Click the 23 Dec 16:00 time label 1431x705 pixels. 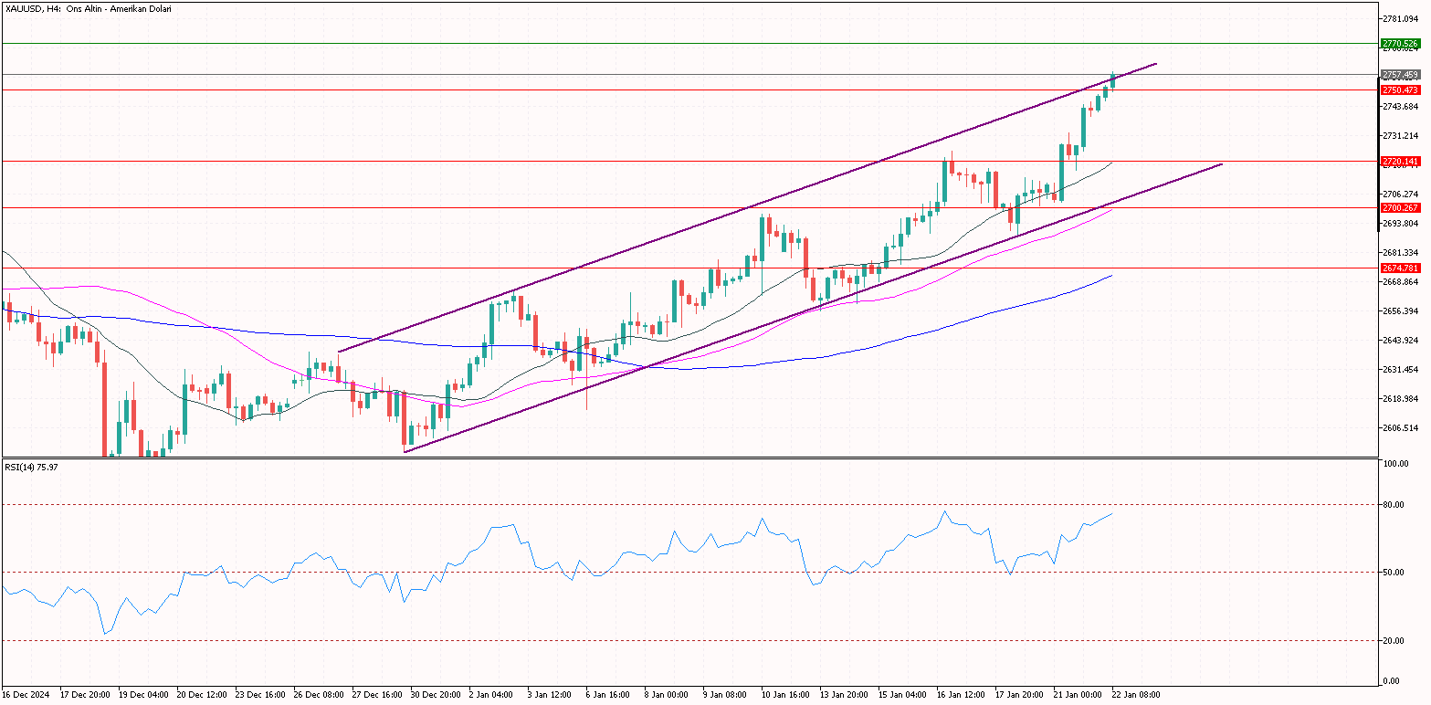[262, 694]
